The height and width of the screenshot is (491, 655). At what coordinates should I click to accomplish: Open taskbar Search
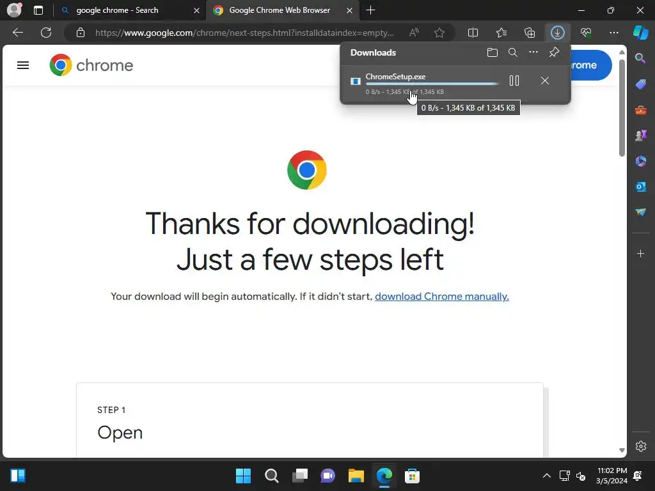(x=271, y=476)
